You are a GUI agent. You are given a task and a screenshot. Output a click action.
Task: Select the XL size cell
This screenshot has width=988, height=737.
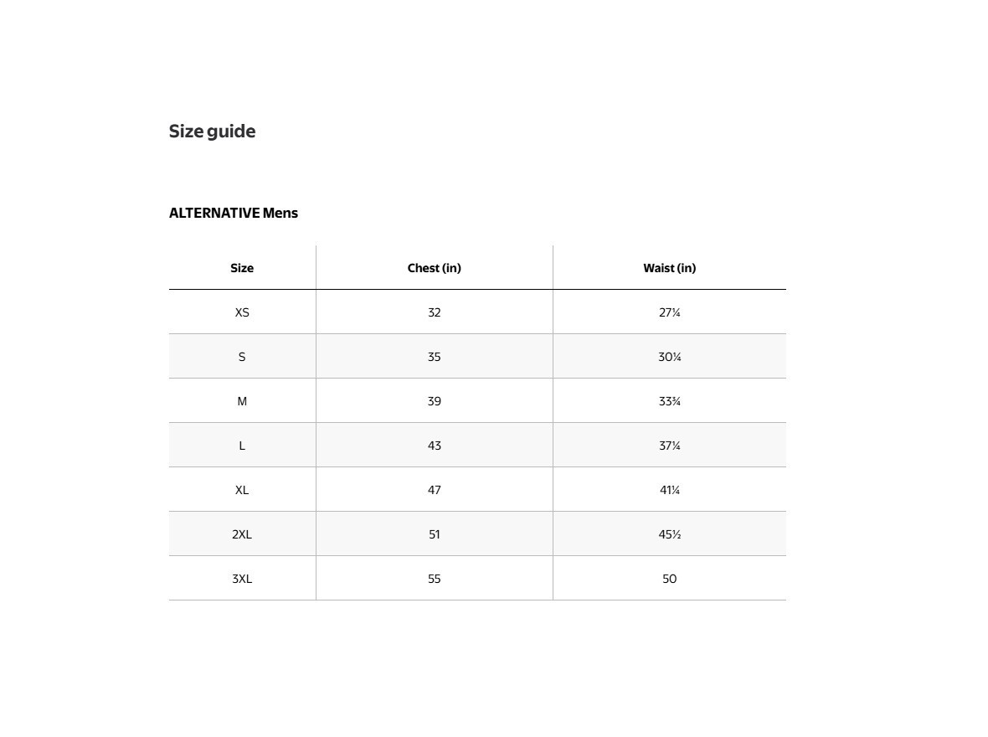(242, 490)
